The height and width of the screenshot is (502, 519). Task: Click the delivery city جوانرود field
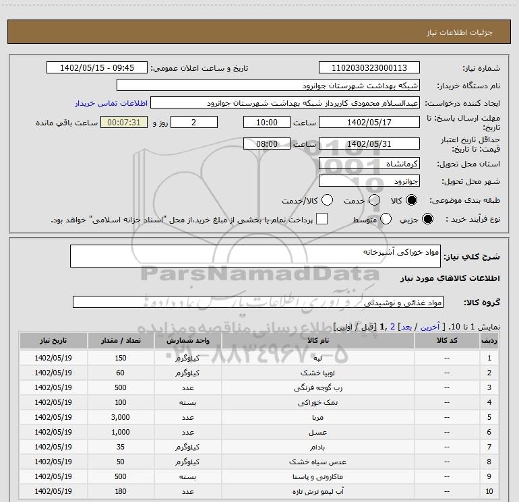click(x=369, y=181)
